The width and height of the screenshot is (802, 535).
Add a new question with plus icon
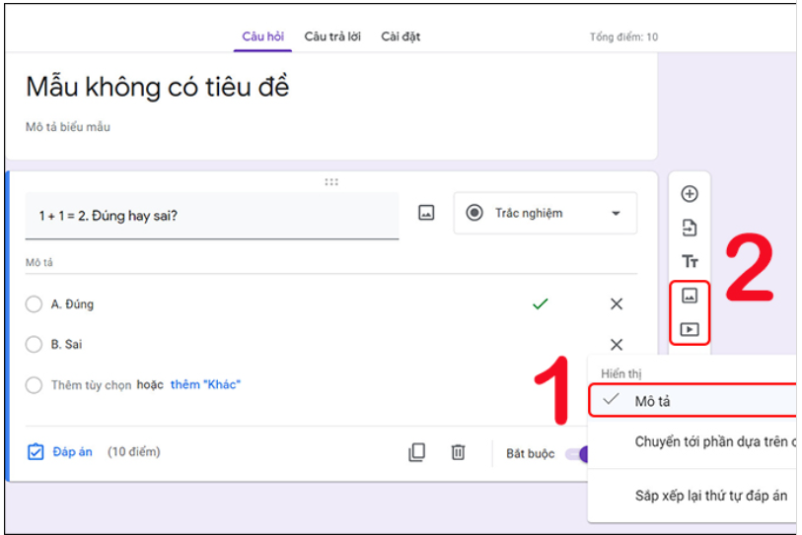(690, 194)
